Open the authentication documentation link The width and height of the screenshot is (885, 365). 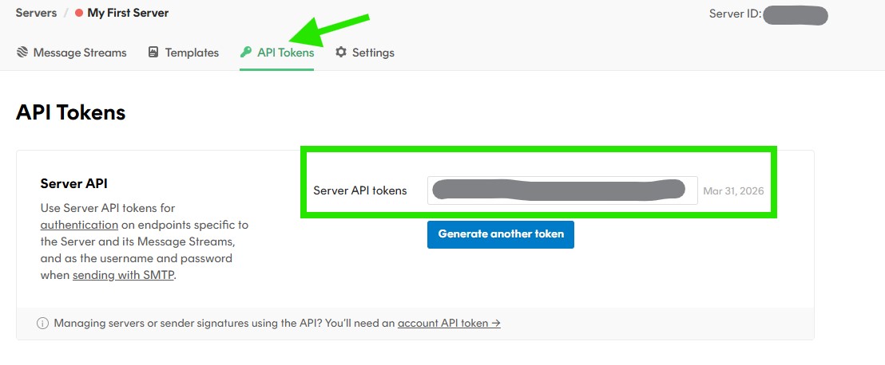pos(79,225)
